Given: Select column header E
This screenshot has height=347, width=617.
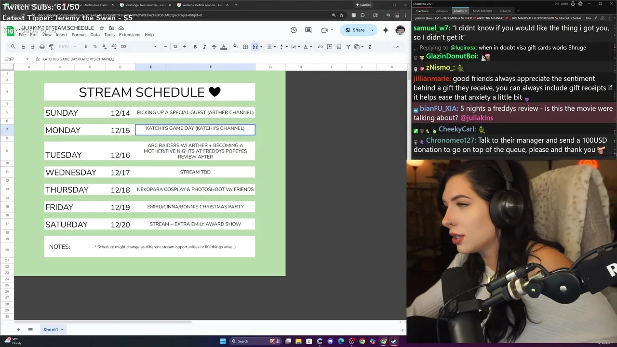Looking at the screenshot, I should point(150,67).
